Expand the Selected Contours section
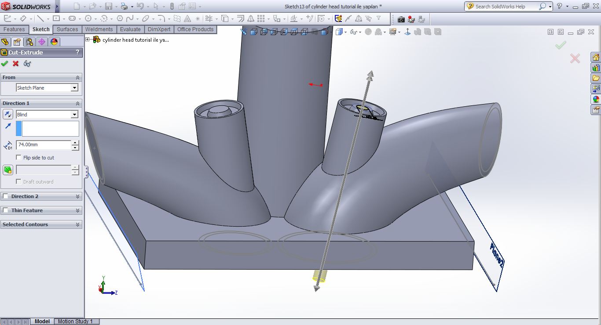The image size is (601, 325). point(78,224)
